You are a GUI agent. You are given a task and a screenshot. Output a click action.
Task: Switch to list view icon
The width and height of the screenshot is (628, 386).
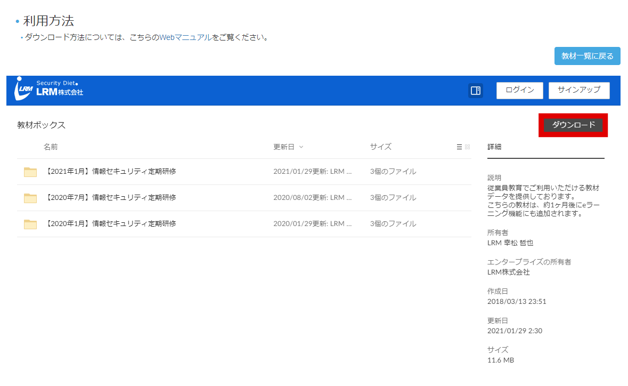[x=459, y=147]
